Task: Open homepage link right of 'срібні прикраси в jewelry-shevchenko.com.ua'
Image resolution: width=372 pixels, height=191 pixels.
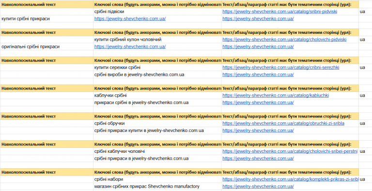Action: (258, 159)
